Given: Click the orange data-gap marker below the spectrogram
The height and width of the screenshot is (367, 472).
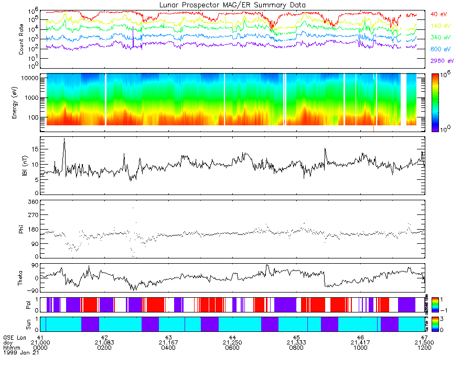Looking at the screenshot, I should pos(373,128).
